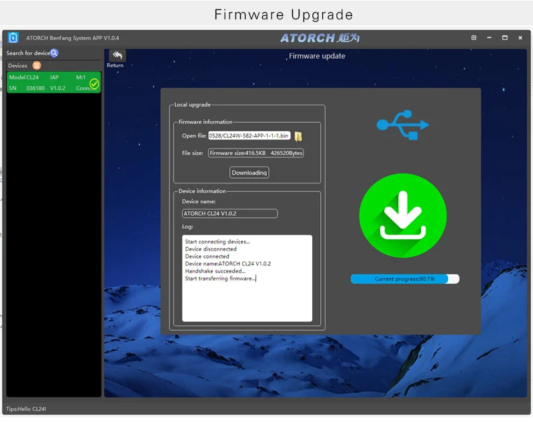Screen dimensions: 533x422
Task: Click the green connected checkmark on CL24 device
Action: [x=94, y=83]
